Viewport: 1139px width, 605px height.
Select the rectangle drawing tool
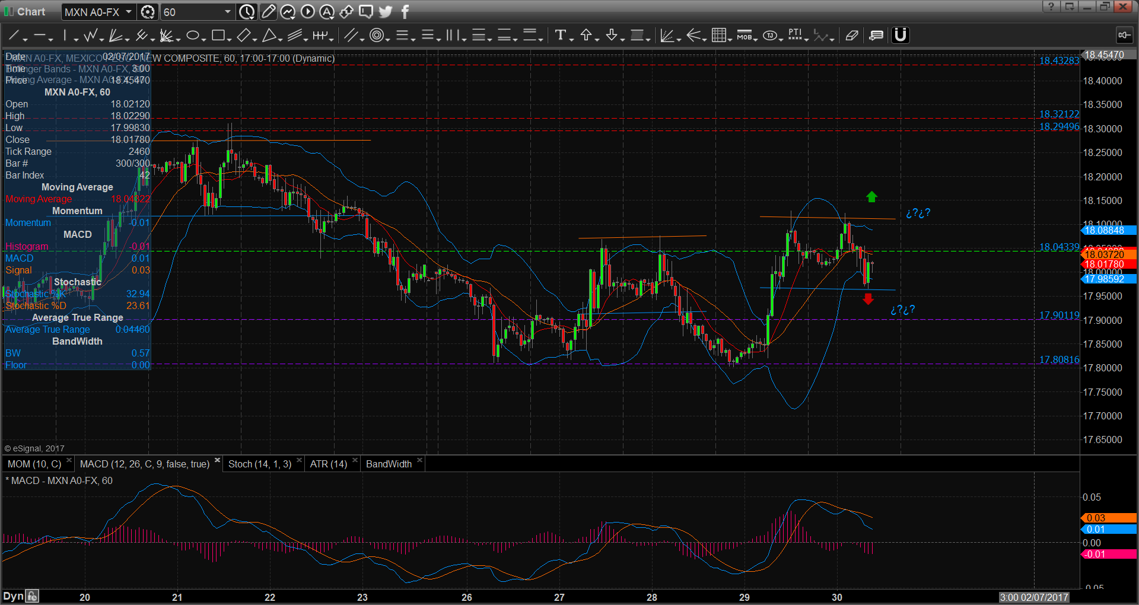(x=218, y=36)
